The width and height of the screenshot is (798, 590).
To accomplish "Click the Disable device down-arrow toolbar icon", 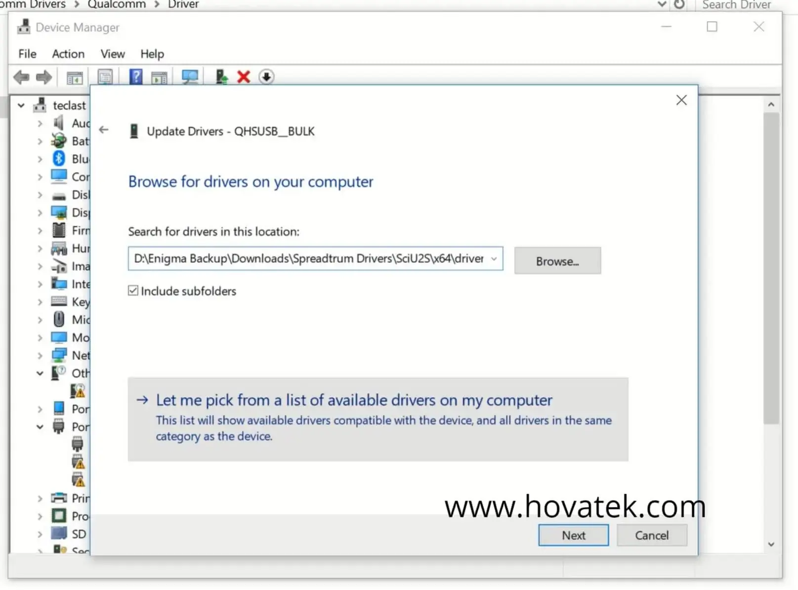I will pos(266,77).
